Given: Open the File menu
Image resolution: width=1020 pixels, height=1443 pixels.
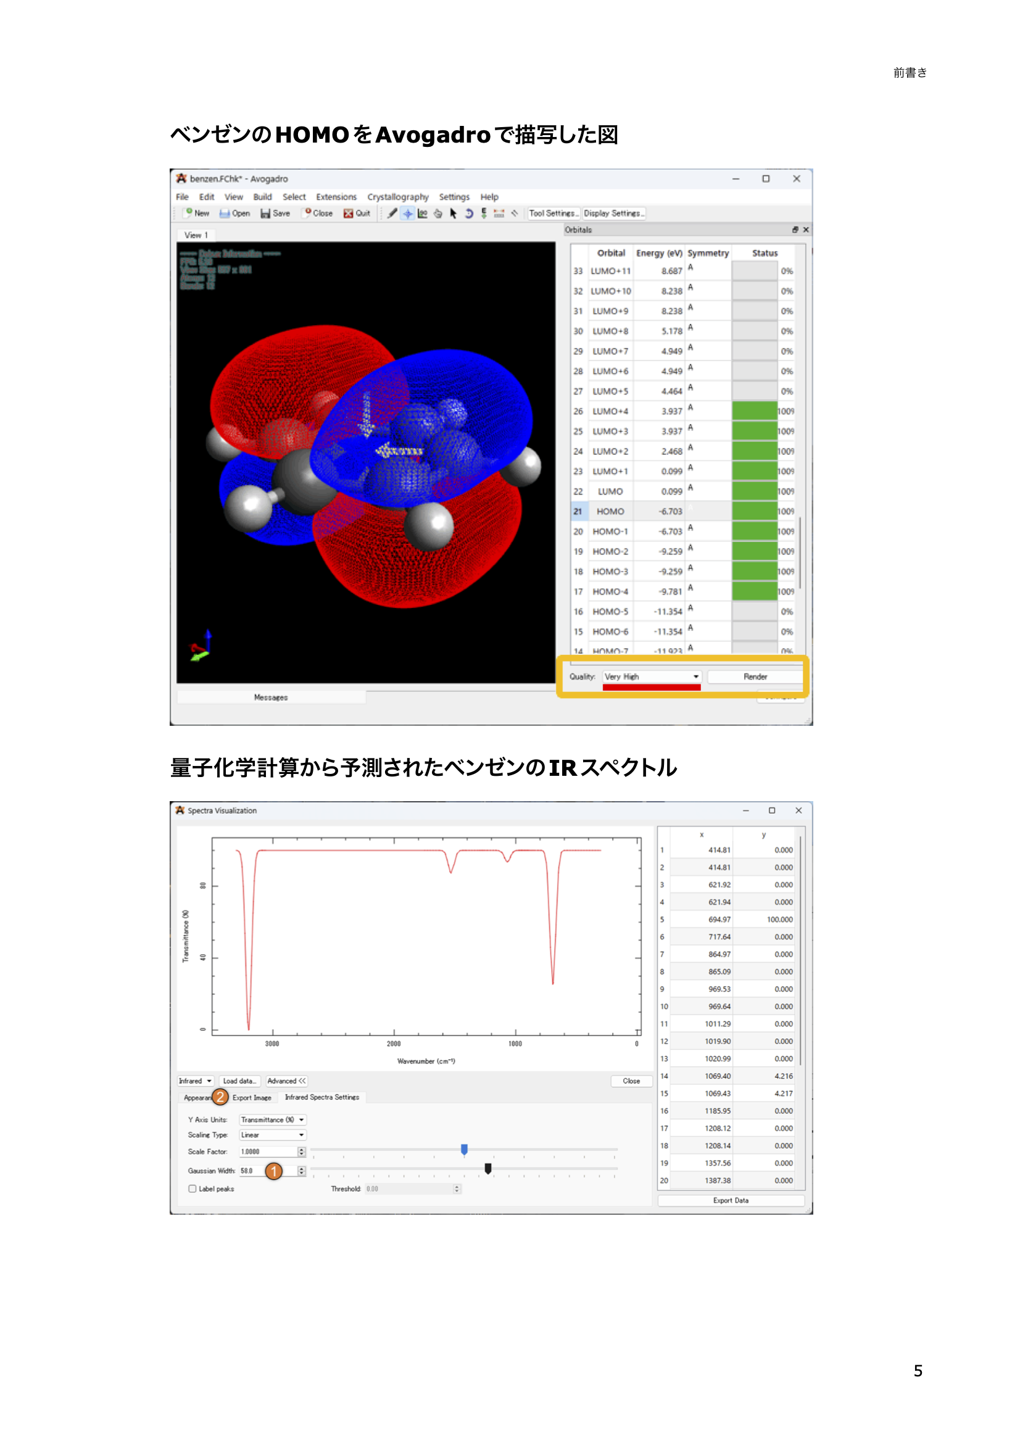Looking at the screenshot, I should click(x=182, y=197).
